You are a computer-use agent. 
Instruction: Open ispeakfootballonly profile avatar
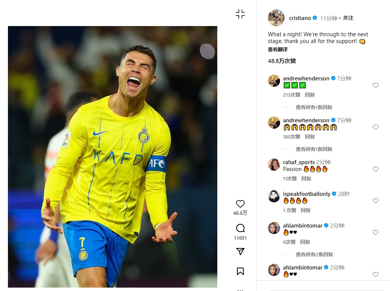click(x=274, y=196)
